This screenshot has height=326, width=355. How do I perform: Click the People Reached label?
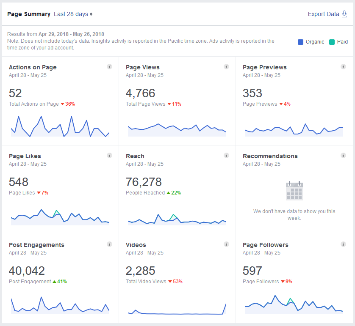point(145,193)
